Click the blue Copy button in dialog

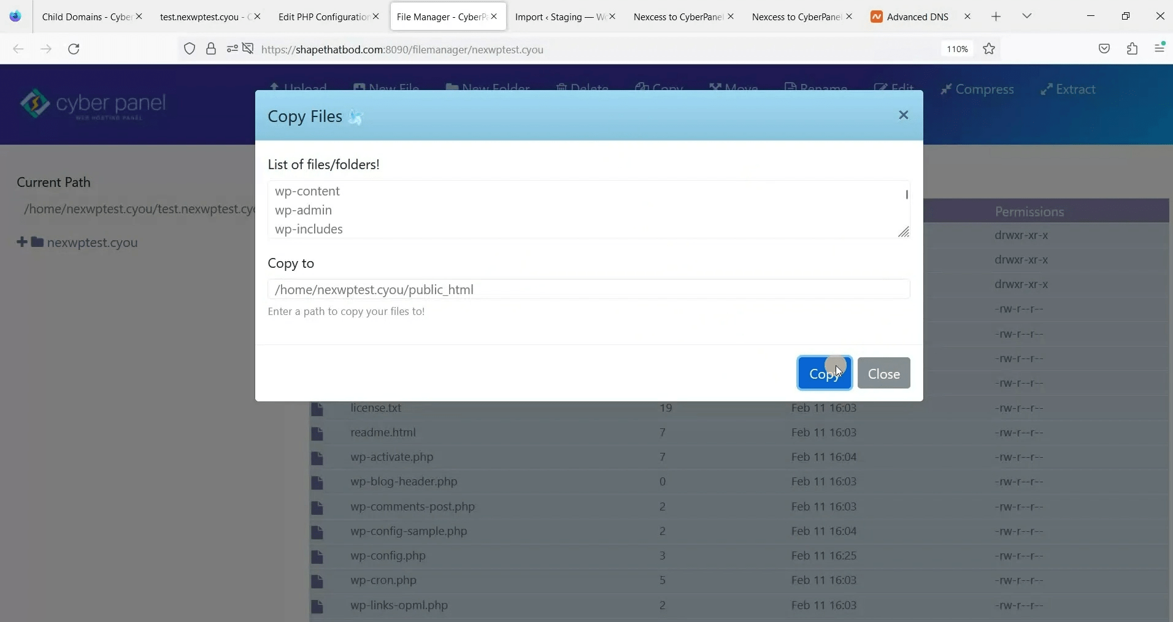(825, 373)
